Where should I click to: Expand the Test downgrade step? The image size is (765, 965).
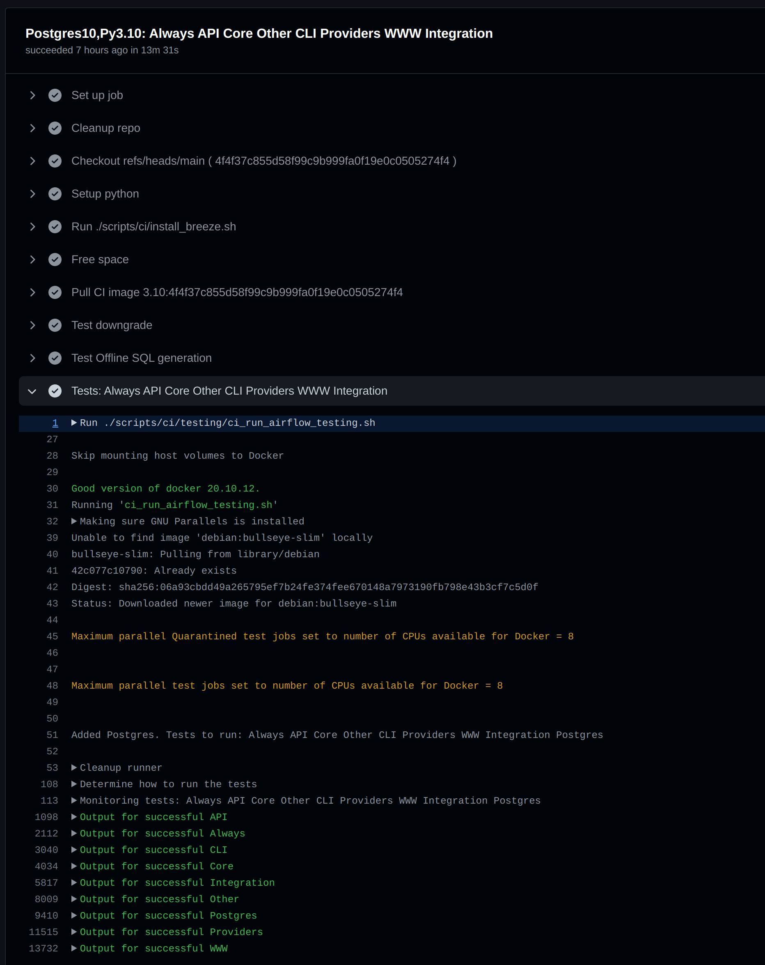click(33, 325)
